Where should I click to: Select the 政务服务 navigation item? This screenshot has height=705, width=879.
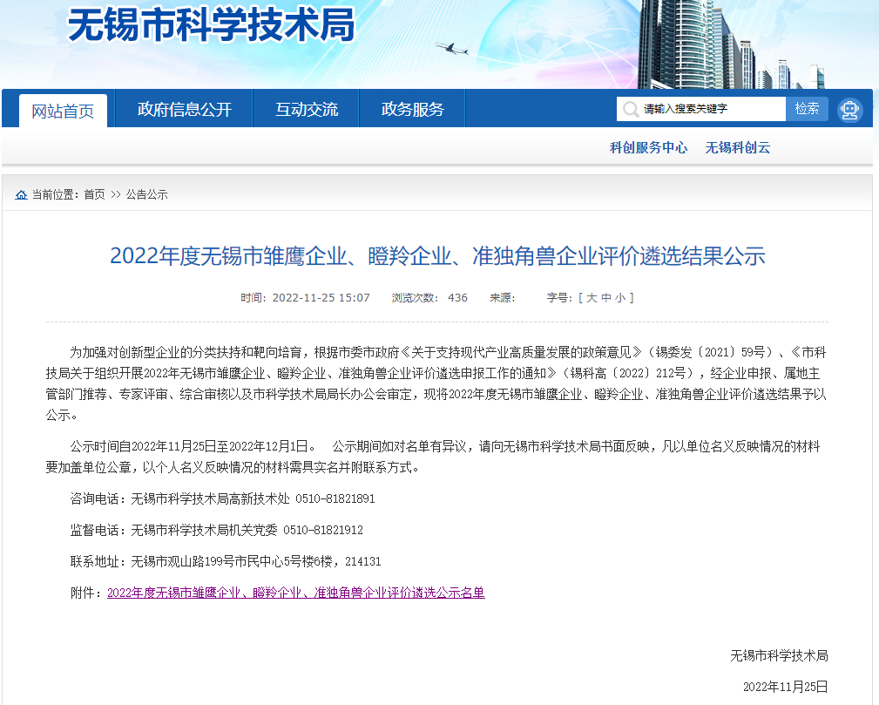[412, 110]
